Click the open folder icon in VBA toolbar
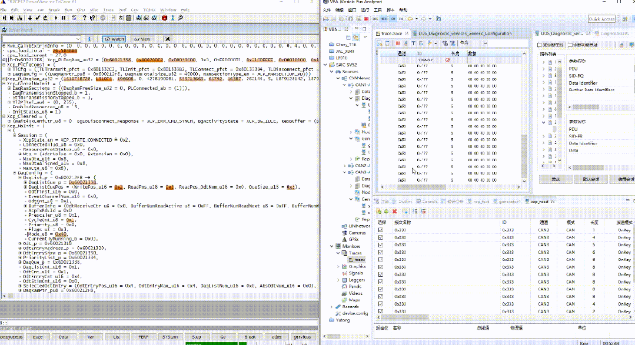Image resolution: width=635 pixels, height=345 pixels. pos(325,19)
